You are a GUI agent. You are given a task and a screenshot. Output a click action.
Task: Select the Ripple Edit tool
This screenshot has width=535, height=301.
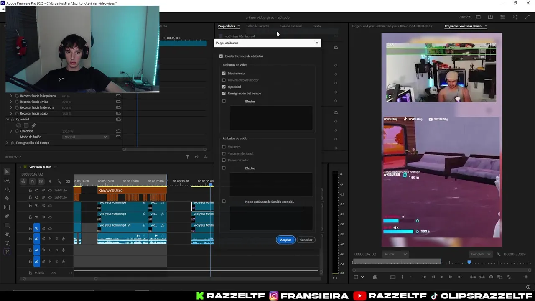[x=7, y=189]
